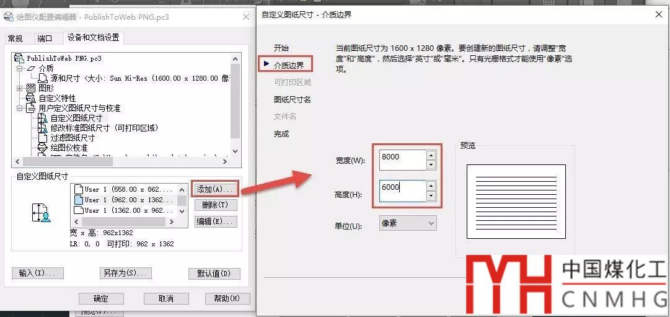Switch to the 常规 tab
The height and width of the screenshot is (317, 670).
click(x=15, y=38)
